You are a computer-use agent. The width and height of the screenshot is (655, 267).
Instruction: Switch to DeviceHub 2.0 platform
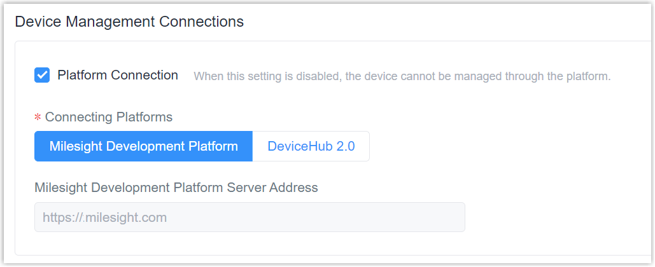[x=311, y=146]
